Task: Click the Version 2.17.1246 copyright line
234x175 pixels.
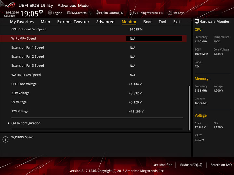Action: (x=117, y=171)
